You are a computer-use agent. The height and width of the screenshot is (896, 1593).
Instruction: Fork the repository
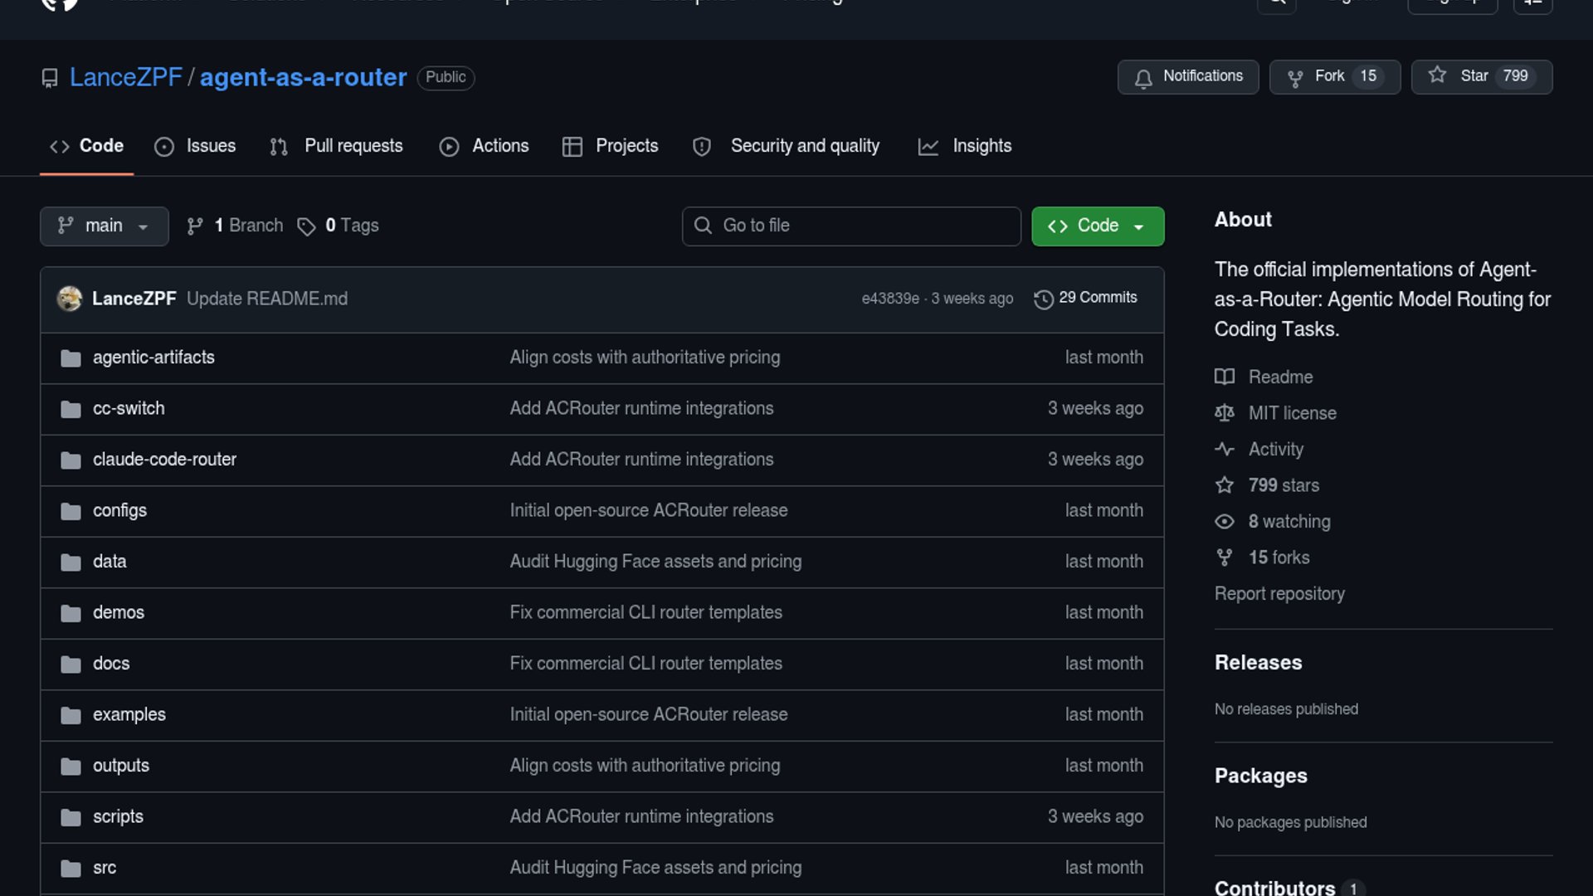click(x=1334, y=76)
